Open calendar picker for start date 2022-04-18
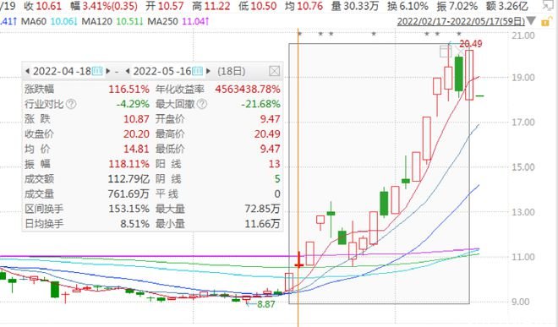 (97, 71)
